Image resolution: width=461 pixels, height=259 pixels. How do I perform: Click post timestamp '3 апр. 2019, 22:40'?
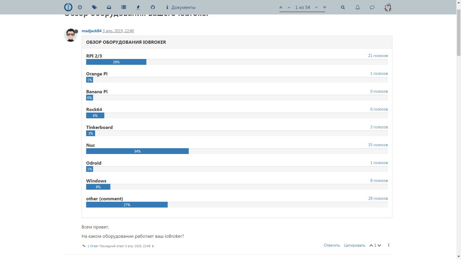[x=118, y=31]
